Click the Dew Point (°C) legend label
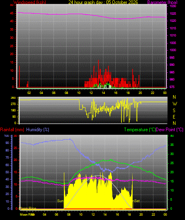Screen dimensions: 185x220 tap(170, 130)
